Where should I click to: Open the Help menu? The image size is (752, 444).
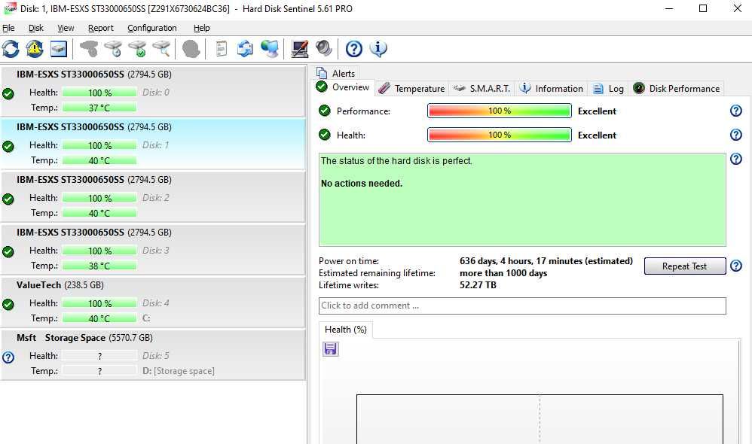[201, 28]
